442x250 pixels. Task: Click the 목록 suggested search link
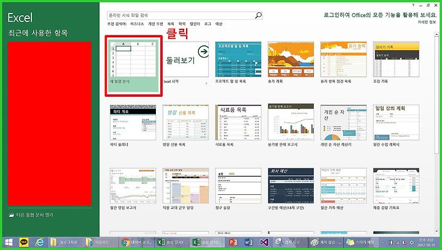pos(171,24)
